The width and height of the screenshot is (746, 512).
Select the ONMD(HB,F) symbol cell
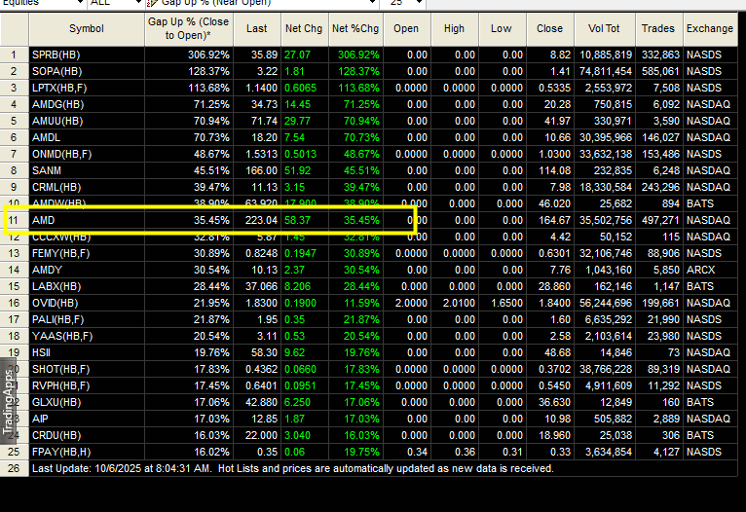(x=87, y=154)
